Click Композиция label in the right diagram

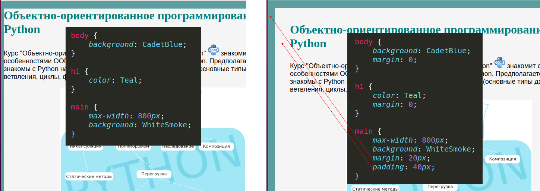[502, 159]
